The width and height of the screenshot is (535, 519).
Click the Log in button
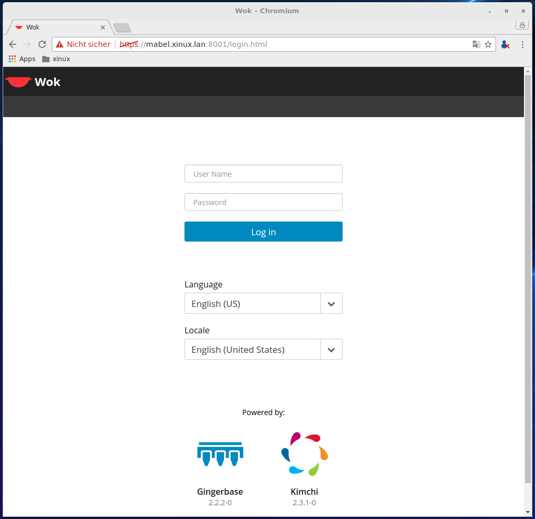(263, 232)
